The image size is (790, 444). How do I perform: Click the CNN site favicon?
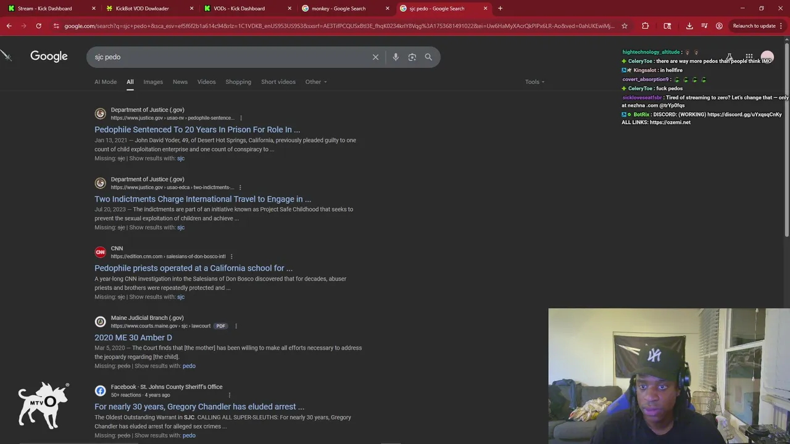(100, 252)
